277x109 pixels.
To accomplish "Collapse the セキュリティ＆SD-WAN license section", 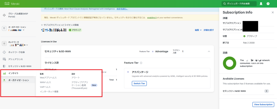I will pyautogui.click(x=209, y=52).
